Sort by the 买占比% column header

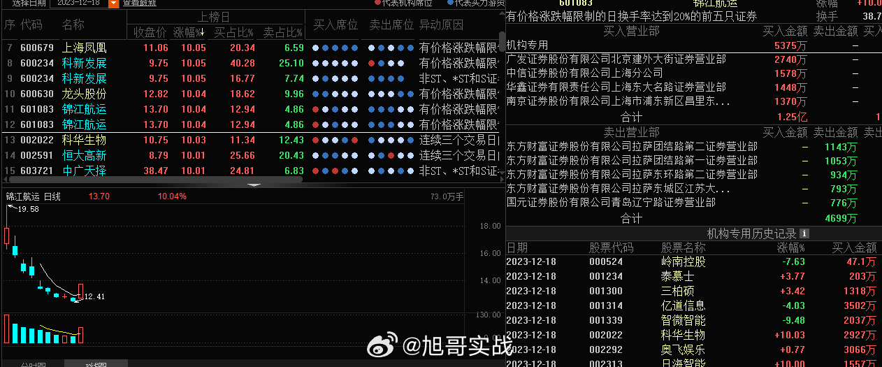click(233, 32)
